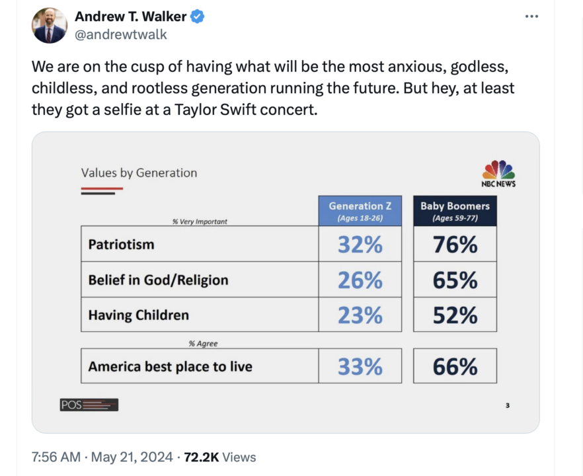
Task: Select the Having Children row label
Action: [x=139, y=315]
